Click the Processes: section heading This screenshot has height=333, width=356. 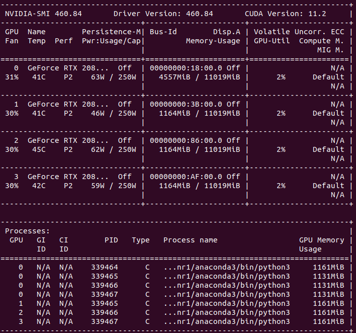point(27,231)
